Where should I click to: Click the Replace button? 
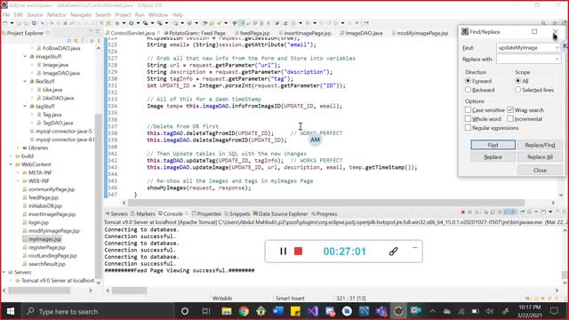click(493, 156)
